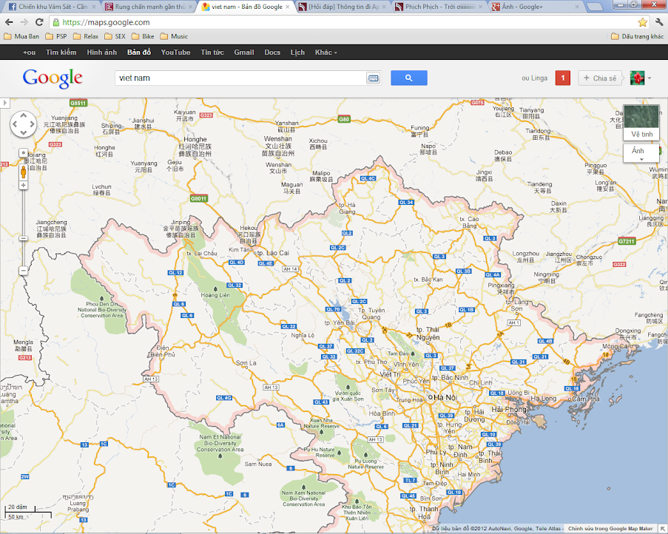Expand the Khác dropdown menu
Viewport: 668px width, 534px height.
click(326, 53)
